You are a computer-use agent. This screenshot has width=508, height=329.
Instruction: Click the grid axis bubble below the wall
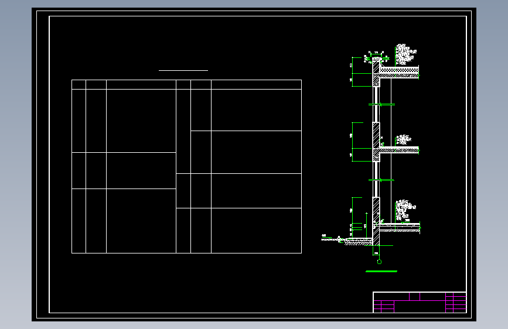click(x=379, y=262)
